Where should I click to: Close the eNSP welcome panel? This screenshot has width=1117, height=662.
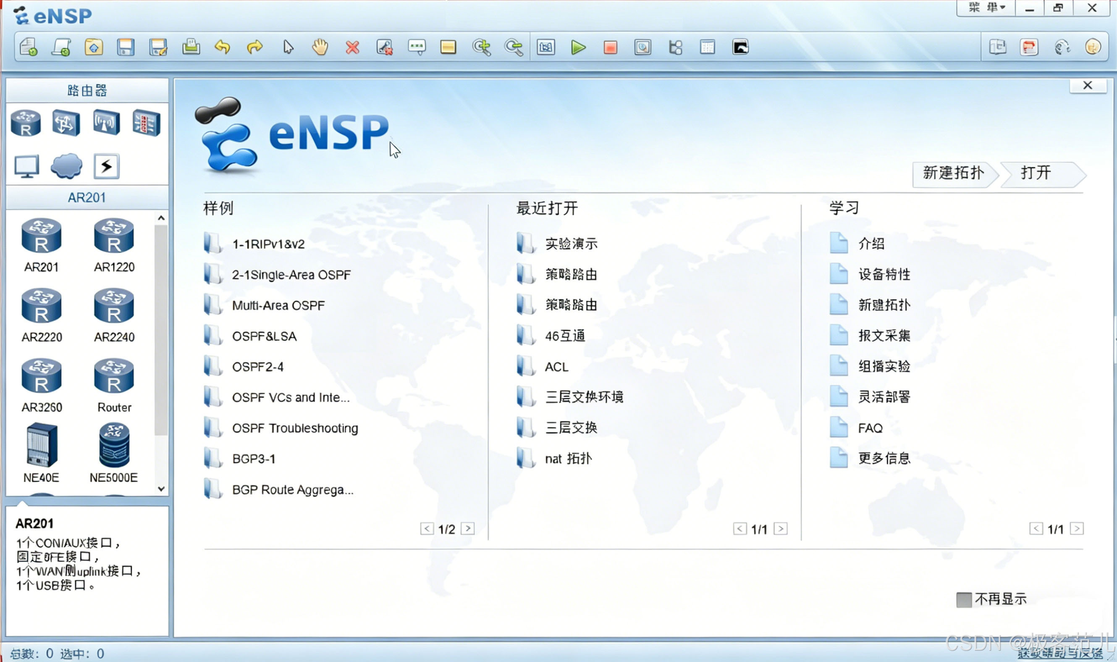[1088, 86]
